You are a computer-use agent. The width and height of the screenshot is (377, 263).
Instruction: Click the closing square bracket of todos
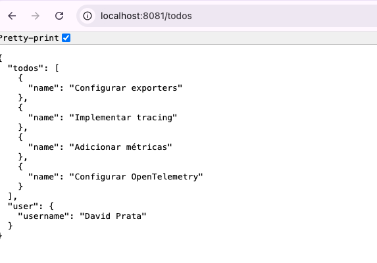[10, 197]
